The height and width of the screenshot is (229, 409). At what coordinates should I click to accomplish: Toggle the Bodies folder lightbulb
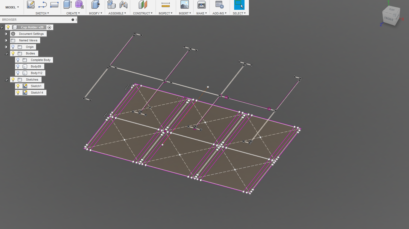click(x=13, y=53)
